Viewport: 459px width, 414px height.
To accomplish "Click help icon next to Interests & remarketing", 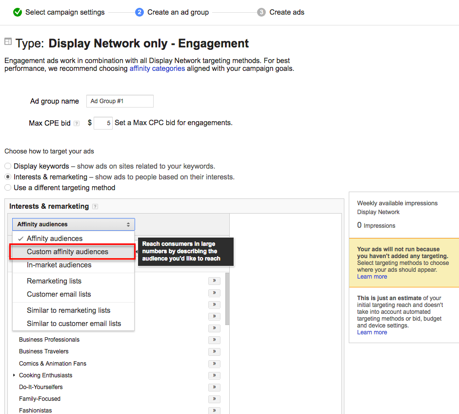I will 95,207.
